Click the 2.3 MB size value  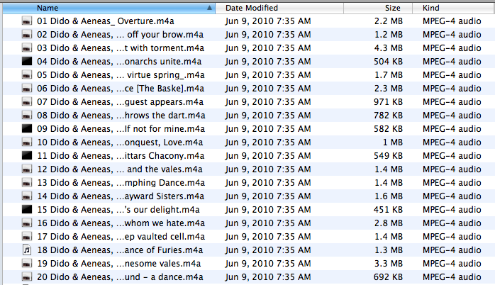[x=389, y=89]
